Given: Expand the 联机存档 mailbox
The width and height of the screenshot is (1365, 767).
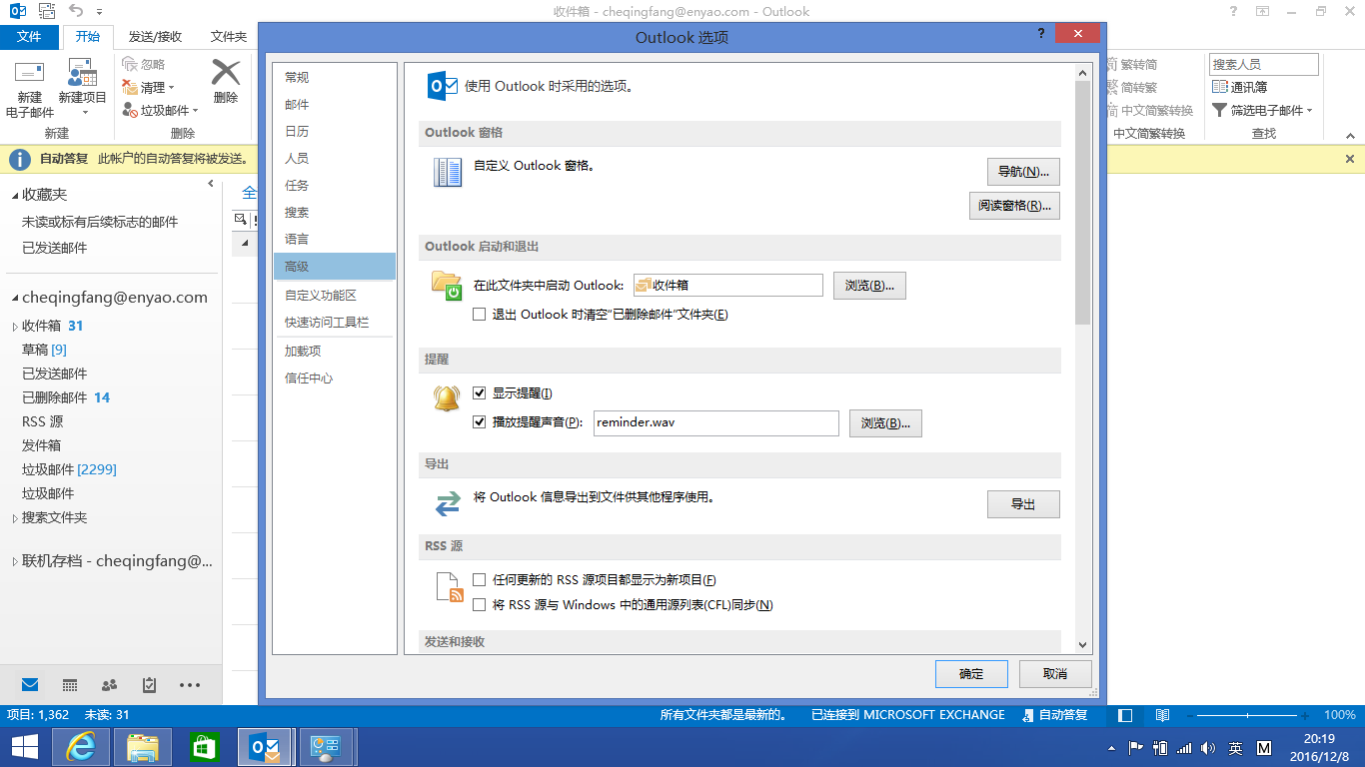Looking at the screenshot, I should coord(14,562).
